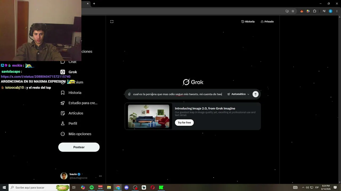The image size is (341, 191).
Task: Open Perfil from the sidebar
Action: pyautogui.click(x=73, y=123)
